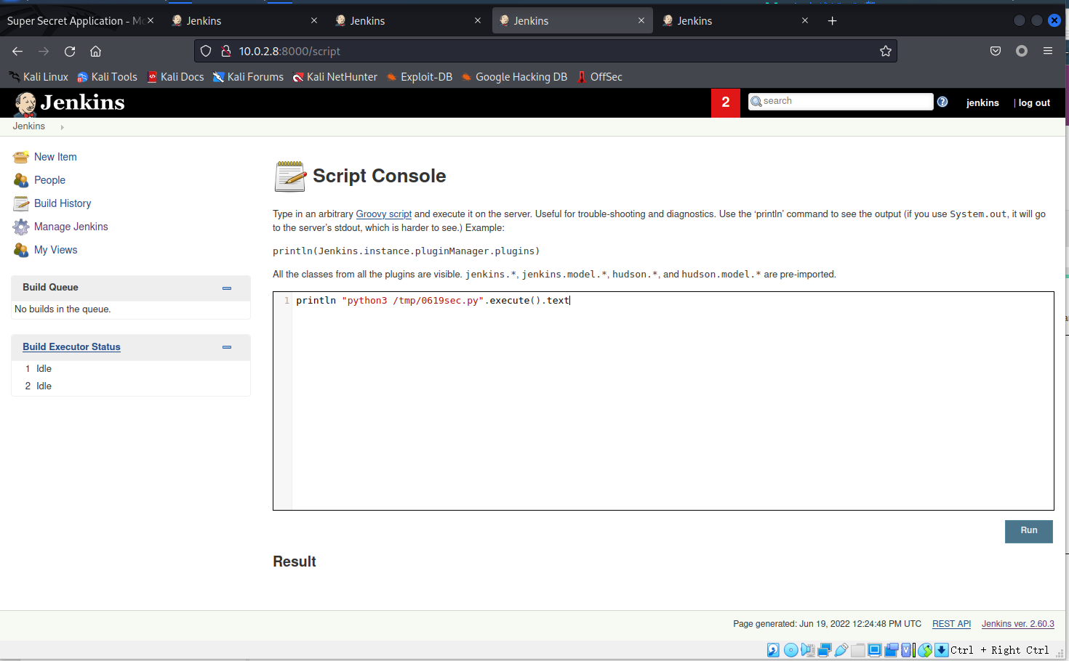Screen dimensions: 1069x661
Task: Click the My Views icon
Action: (x=21, y=250)
